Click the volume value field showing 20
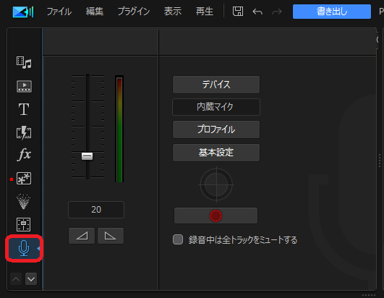The height and width of the screenshot is (298, 384). (96, 210)
